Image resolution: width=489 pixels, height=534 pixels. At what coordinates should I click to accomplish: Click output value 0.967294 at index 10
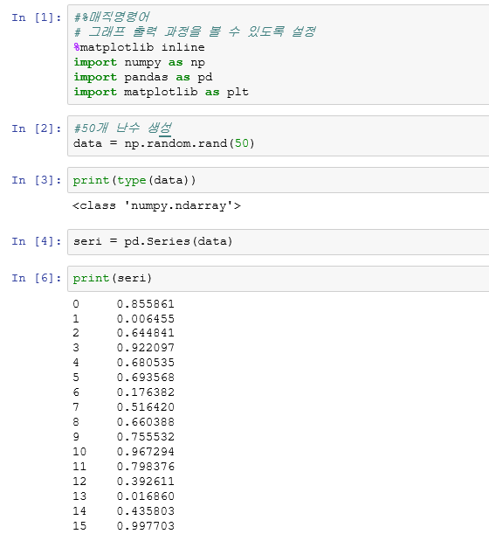pos(146,452)
